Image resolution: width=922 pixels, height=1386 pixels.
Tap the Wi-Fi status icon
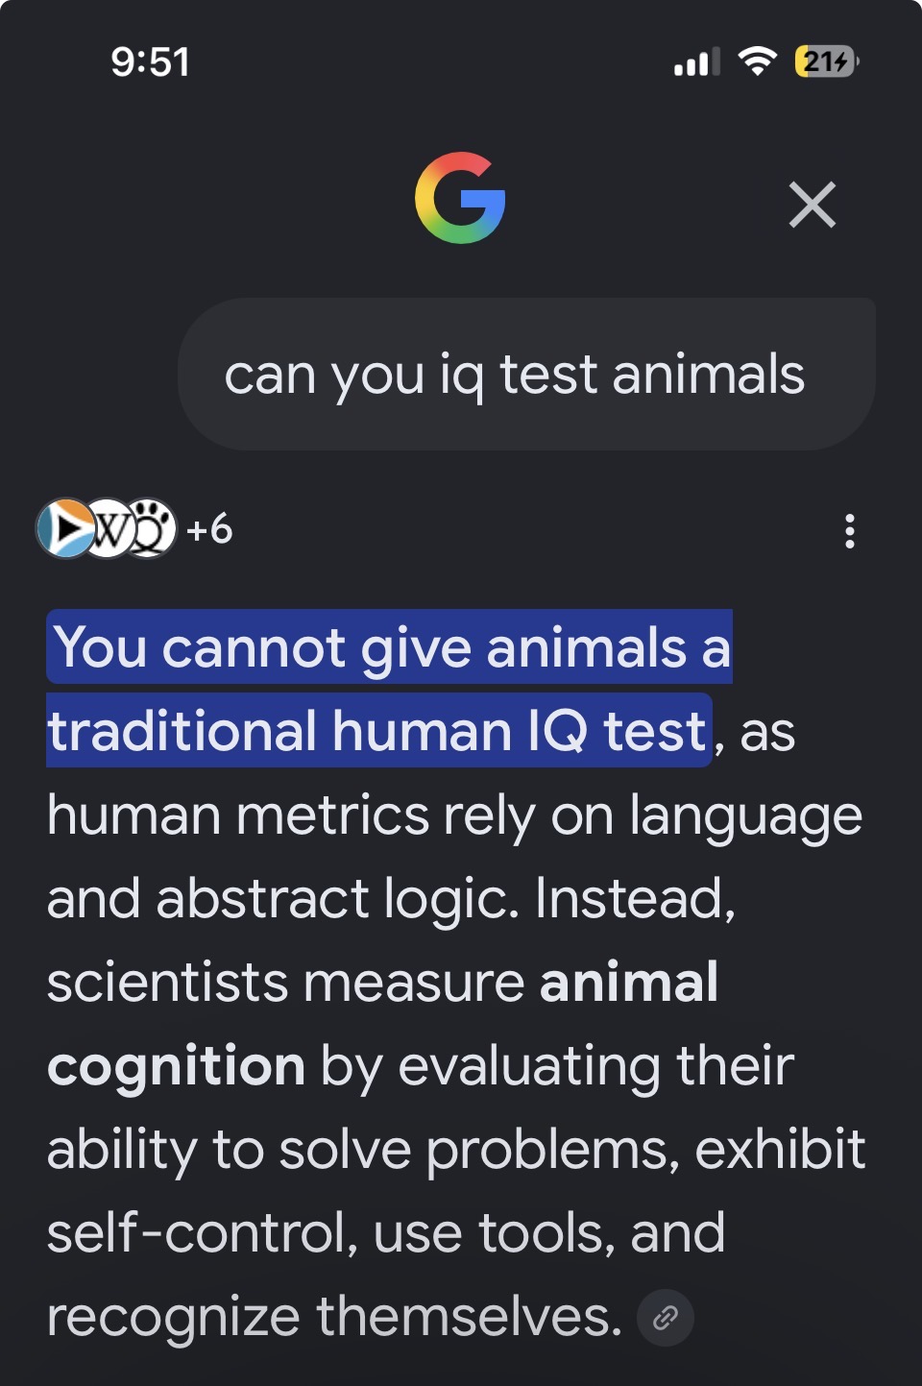point(758,61)
